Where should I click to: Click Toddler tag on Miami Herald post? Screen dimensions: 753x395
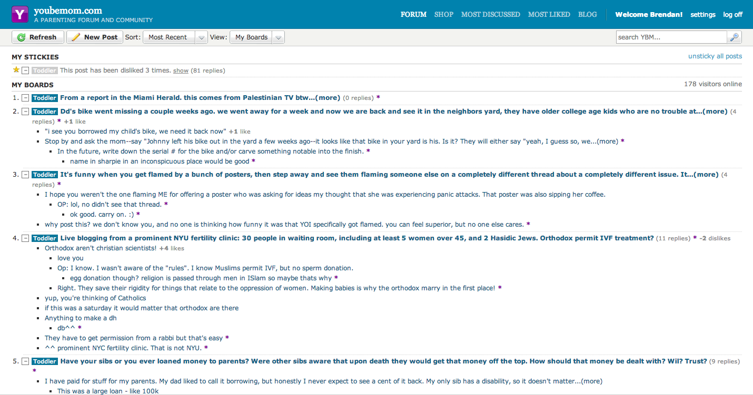click(44, 98)
